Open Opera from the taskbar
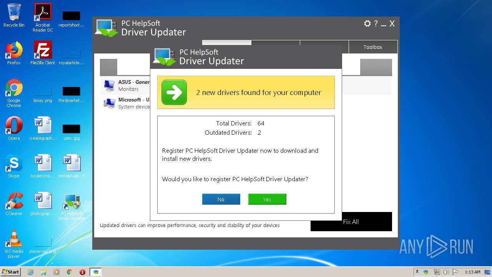Screen dimensions: 492x277 coord(82,272)
